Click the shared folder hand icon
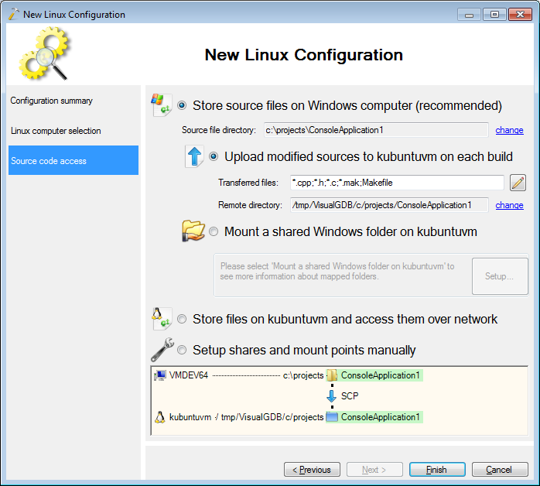Image resolution: width=540 pixels, height=486 pixels. click(x=193, y=231)
